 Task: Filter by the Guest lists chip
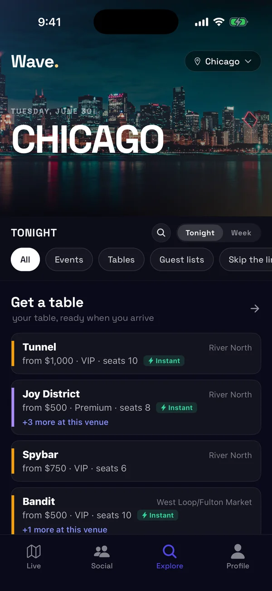coord(182,260)
